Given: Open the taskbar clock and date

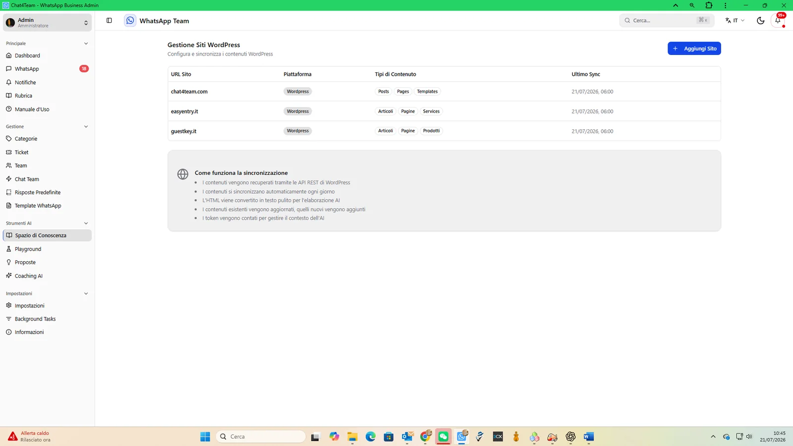Looking at the screenshot, I should 773,437.
